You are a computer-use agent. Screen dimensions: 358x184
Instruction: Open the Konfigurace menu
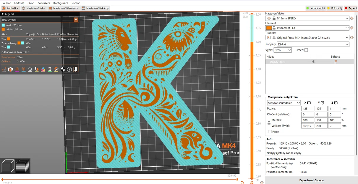coord(61,3)
